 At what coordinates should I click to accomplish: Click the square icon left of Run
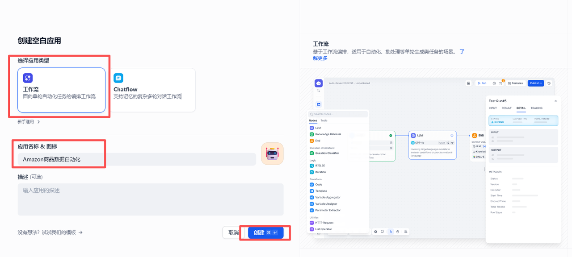[468, 83]
